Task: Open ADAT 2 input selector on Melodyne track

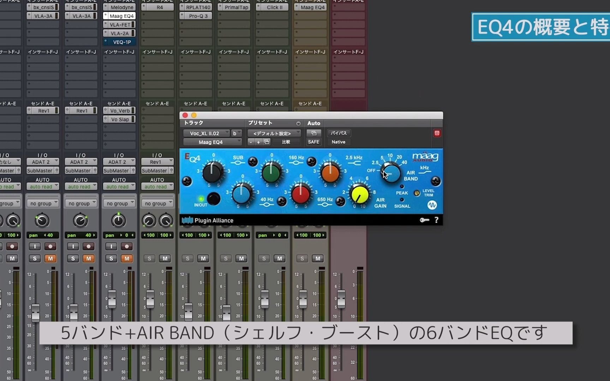Action: [119, 162]
